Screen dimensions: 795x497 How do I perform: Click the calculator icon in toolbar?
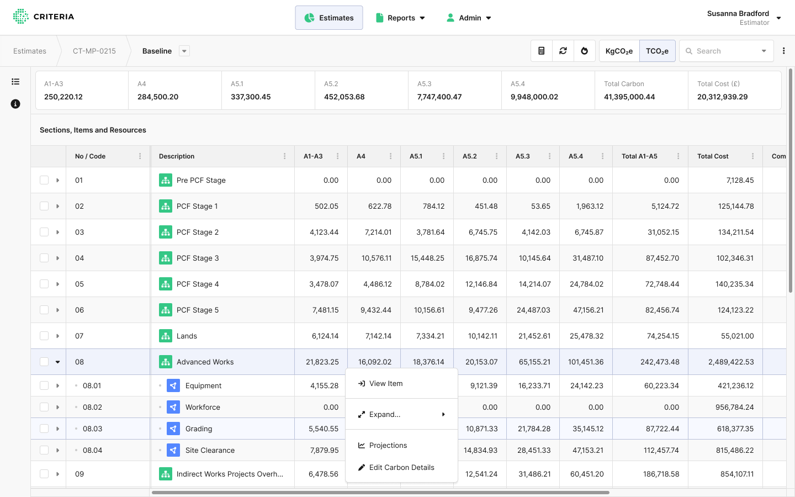point(541,51)
